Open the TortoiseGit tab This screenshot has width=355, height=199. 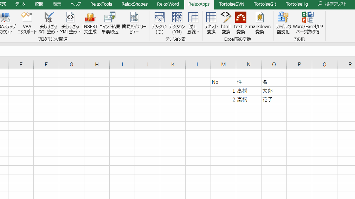point(265,4)
